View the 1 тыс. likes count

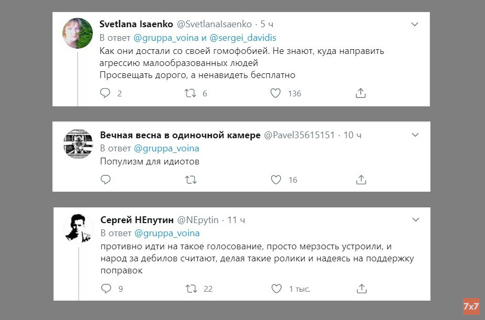(x=298, y=288)
